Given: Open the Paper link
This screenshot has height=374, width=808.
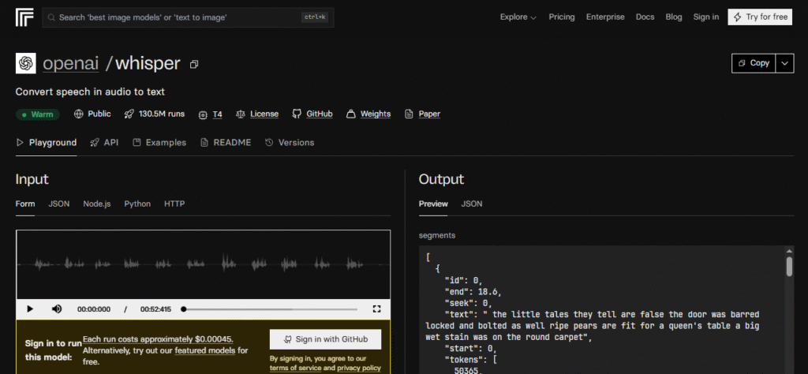Looking at the screenshot, I should click(x=429, y=114).
